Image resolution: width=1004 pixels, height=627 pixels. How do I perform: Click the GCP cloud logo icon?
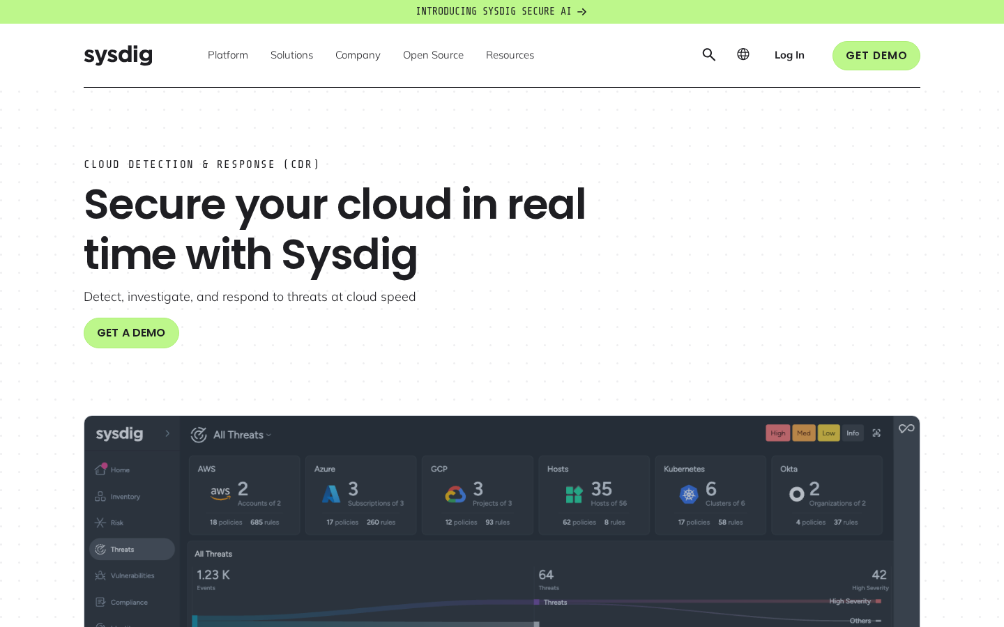pos(455,494)
